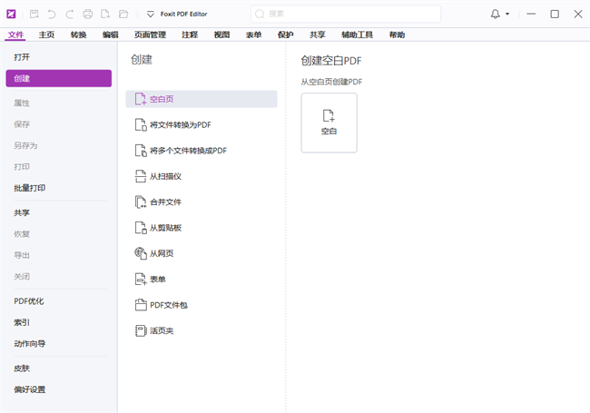Screen dimensions: 590x413
Task: Click the redo arrow icon
Action: pyautogui.click(x=70, y=15)
